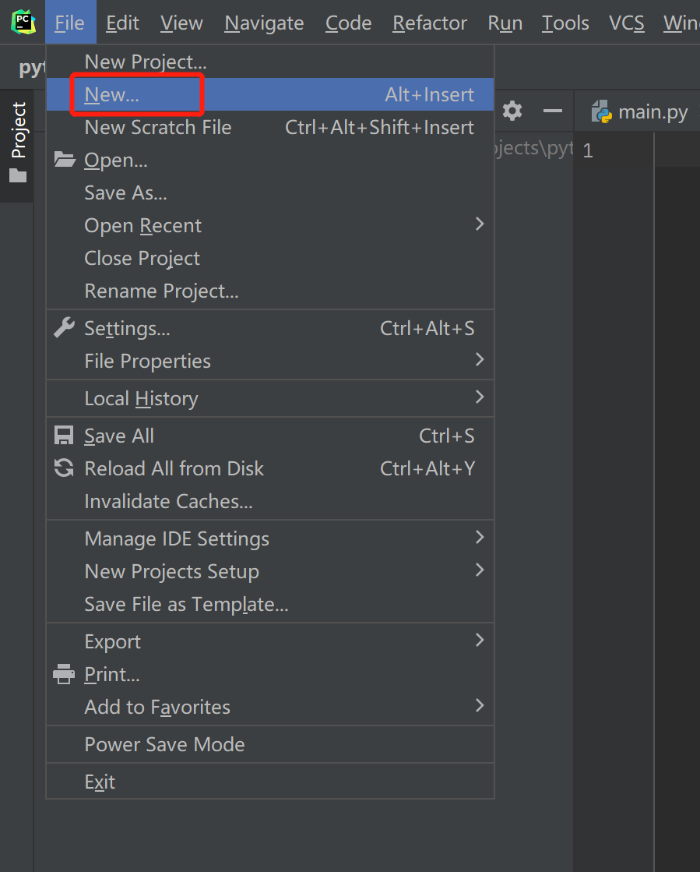
Task: Choose Save File as Template...
Action: (270, 604)
